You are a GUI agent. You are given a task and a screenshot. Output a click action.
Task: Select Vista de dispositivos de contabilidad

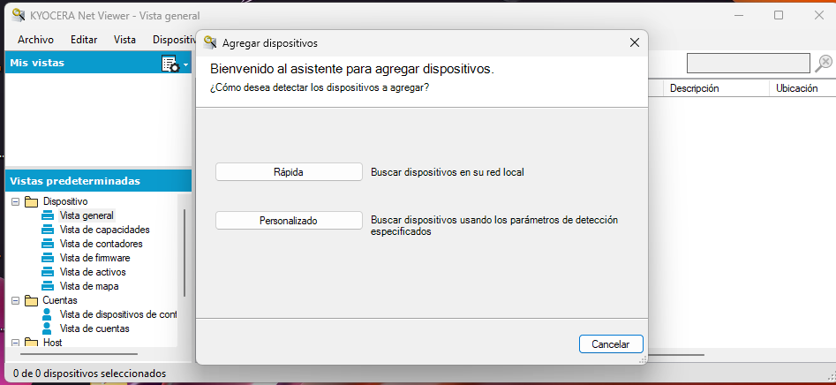tap(117, 314)
